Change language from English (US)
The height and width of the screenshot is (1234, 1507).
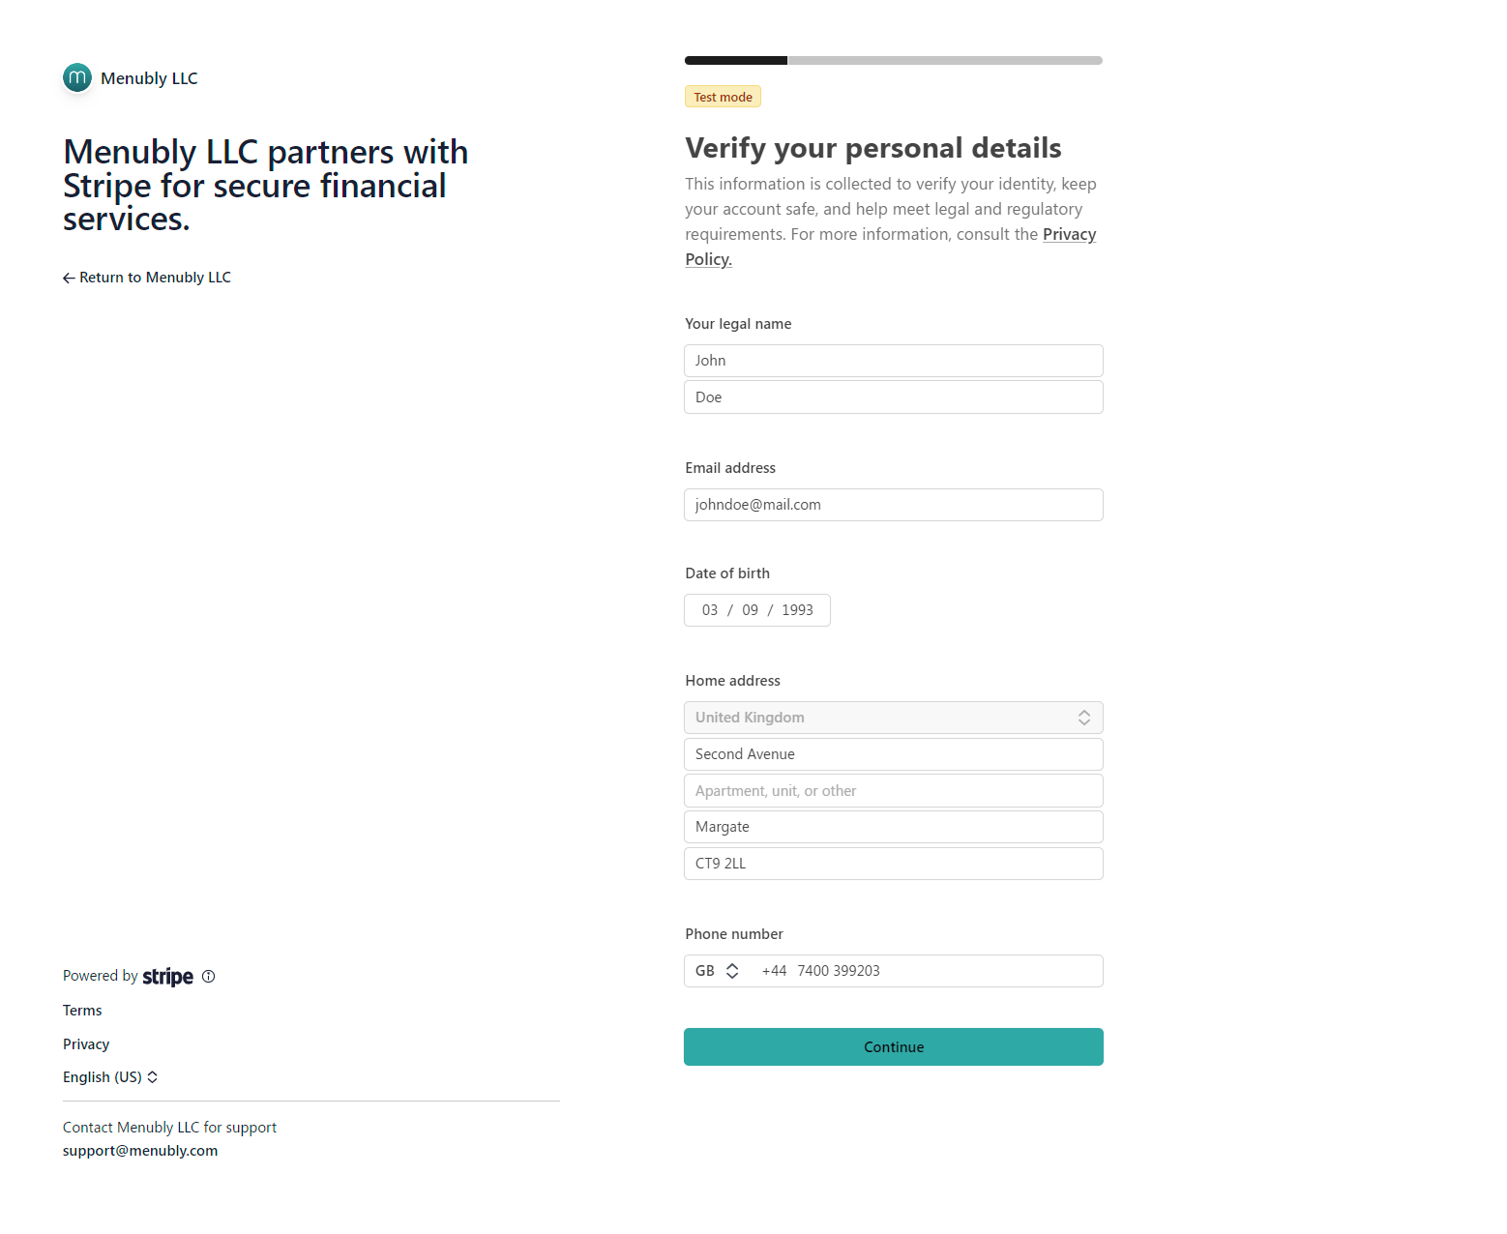110,1077
